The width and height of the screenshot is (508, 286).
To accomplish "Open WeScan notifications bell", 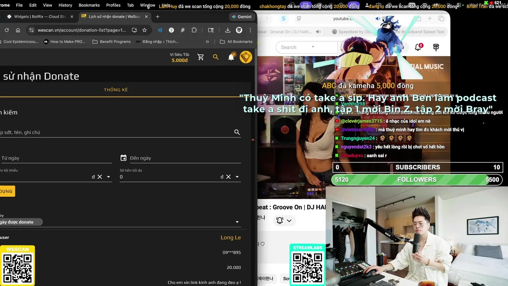I will 231,57.
